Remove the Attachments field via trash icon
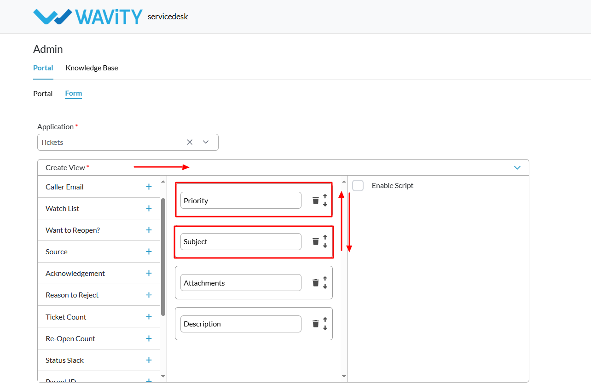 coord(315,283)
